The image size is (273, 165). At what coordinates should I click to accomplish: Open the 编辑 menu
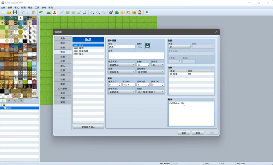(10, 7)
